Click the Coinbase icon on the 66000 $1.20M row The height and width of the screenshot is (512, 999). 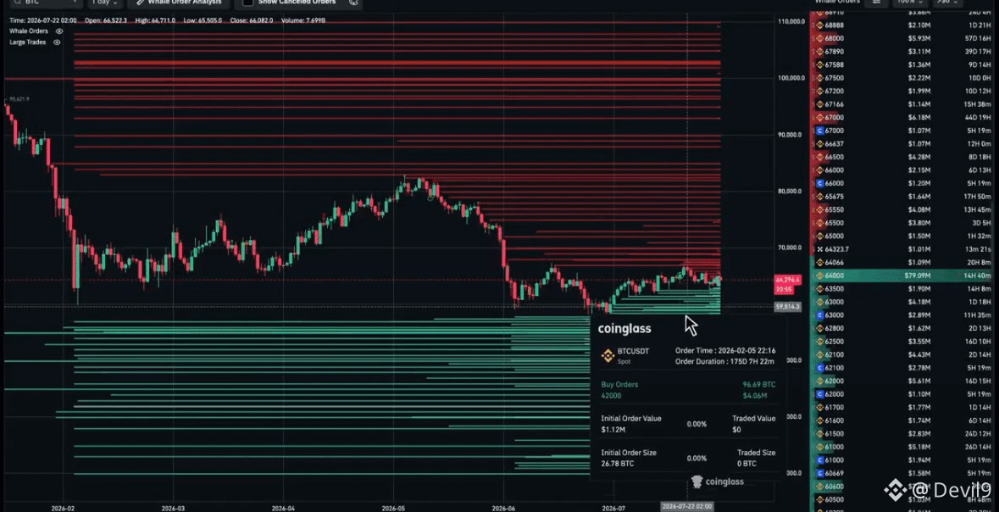tap(820, 183)
